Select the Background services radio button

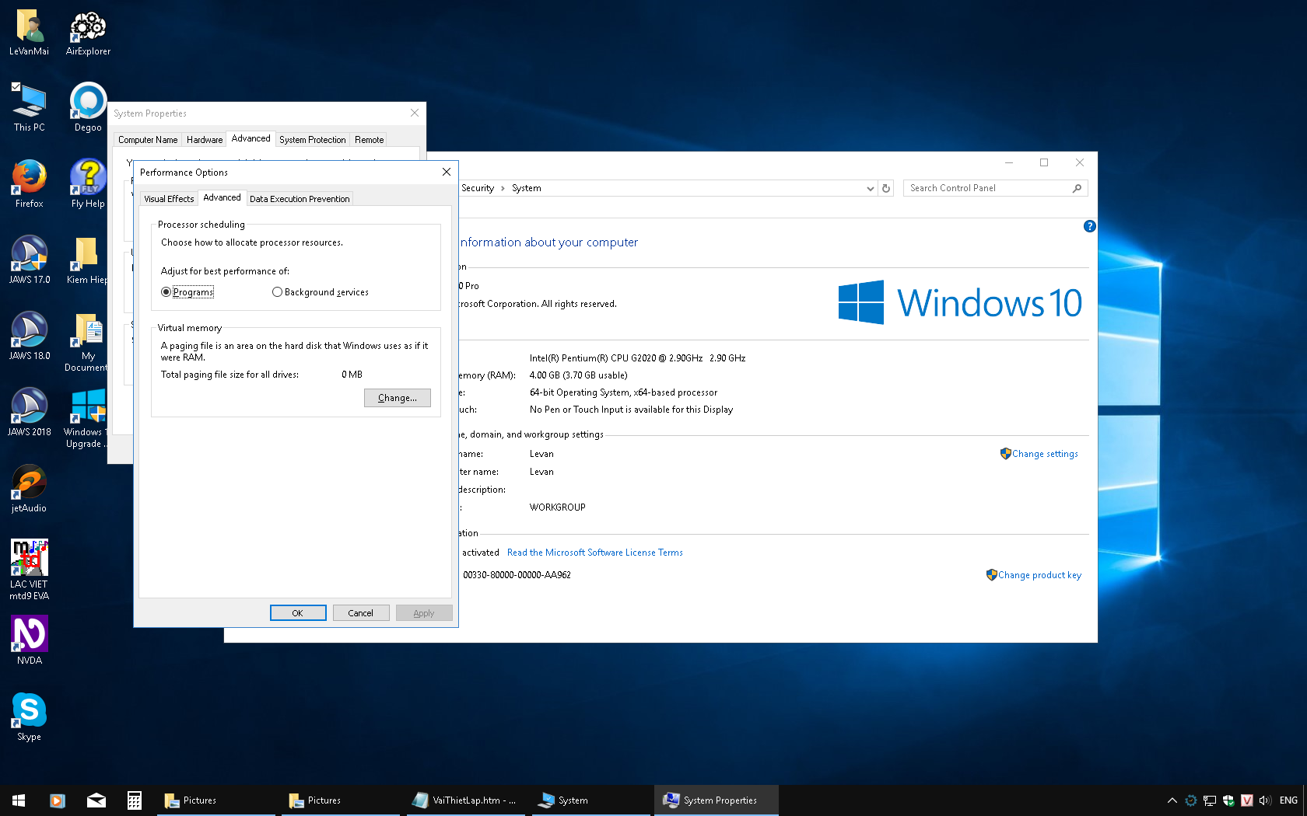(277, 291)
